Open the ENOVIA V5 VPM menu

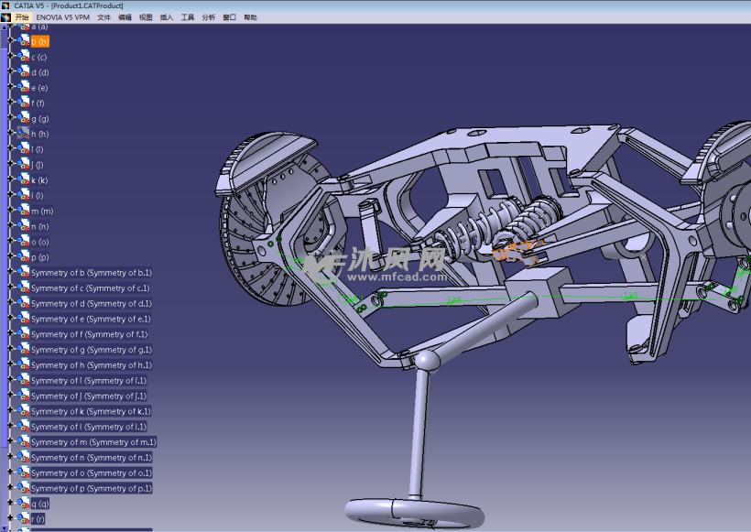click(x=63, y=17)
